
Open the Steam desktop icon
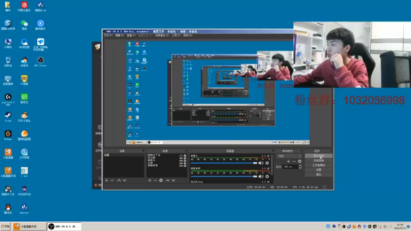8,117
